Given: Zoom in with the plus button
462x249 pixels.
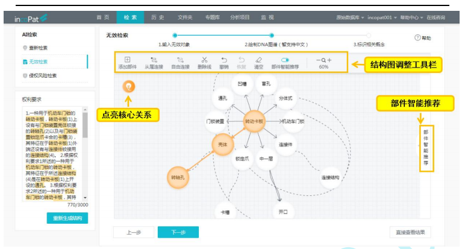Looking at the screenshot, I should click(329, 60).
